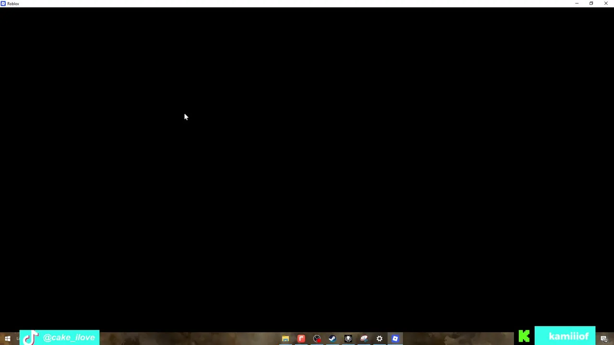Open the red app icon in taskbar
614x345 pixels.
click(x=301, y=339)
